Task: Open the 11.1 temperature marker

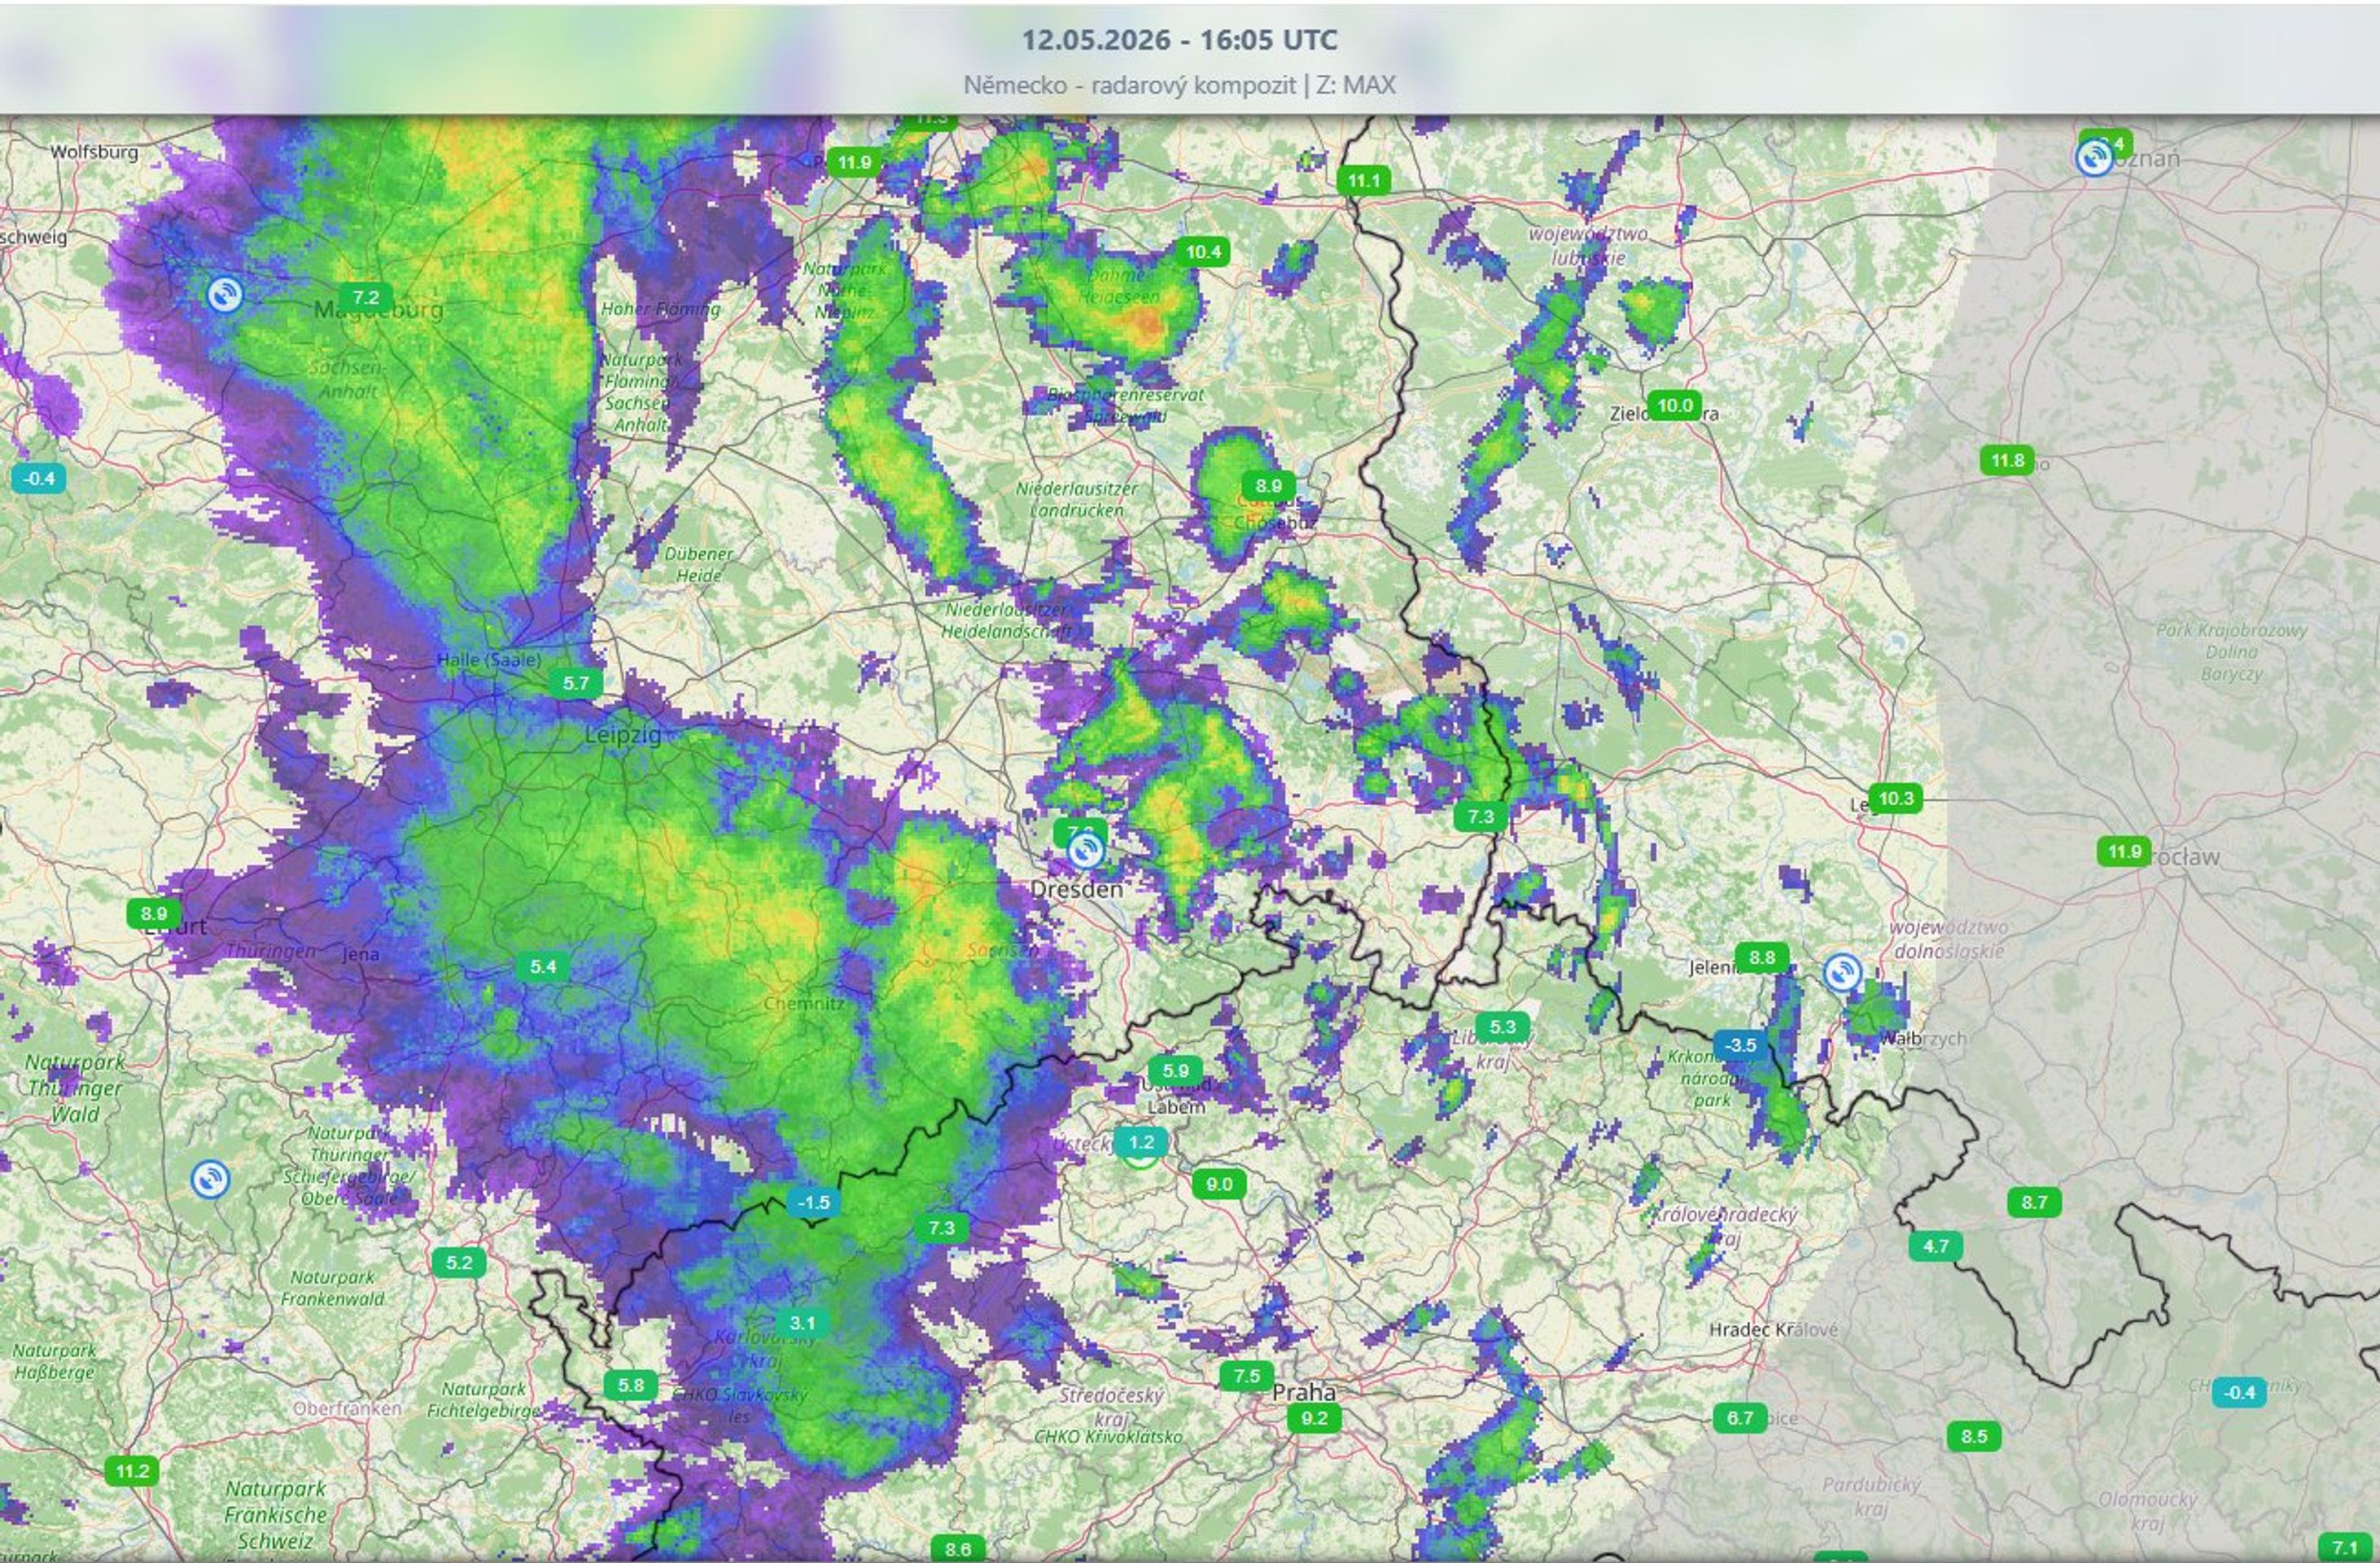Action: point(1364,181)
